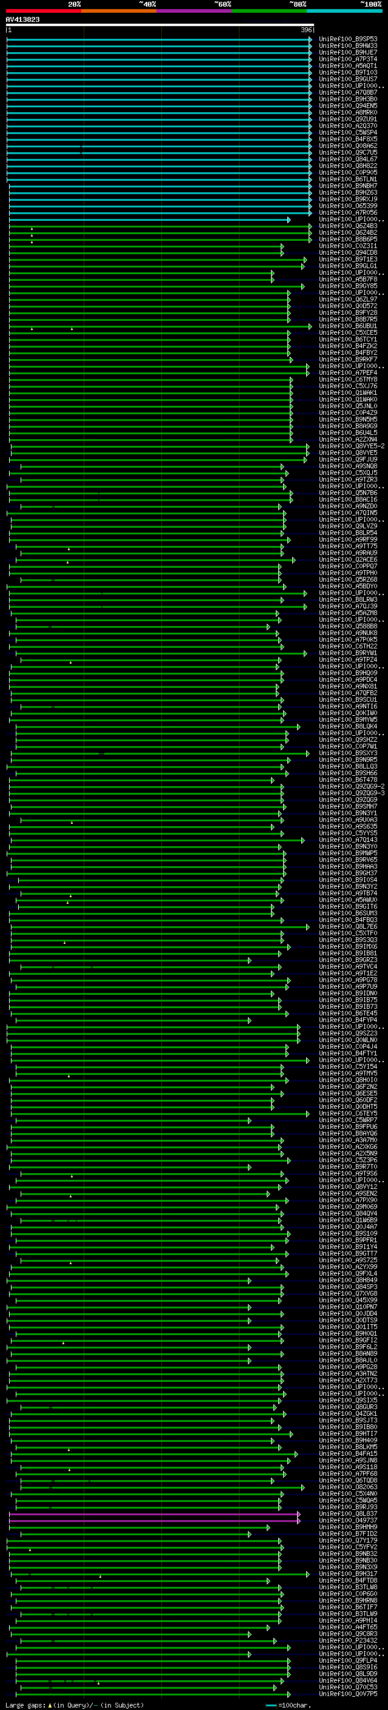Select the UniRef100_B4F8X5 label
Image resolution: width=388 pixels, height=1710 pixels.
(348, 140)
